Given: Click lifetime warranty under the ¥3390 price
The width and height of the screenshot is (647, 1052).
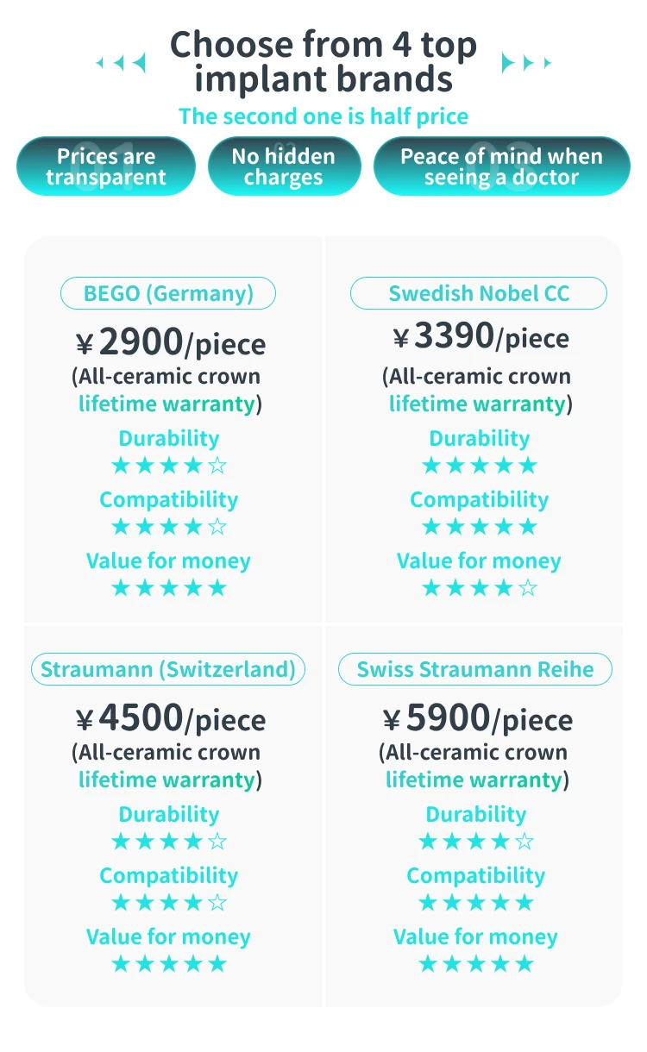Looking at the screenshot, I should [477, 404].
